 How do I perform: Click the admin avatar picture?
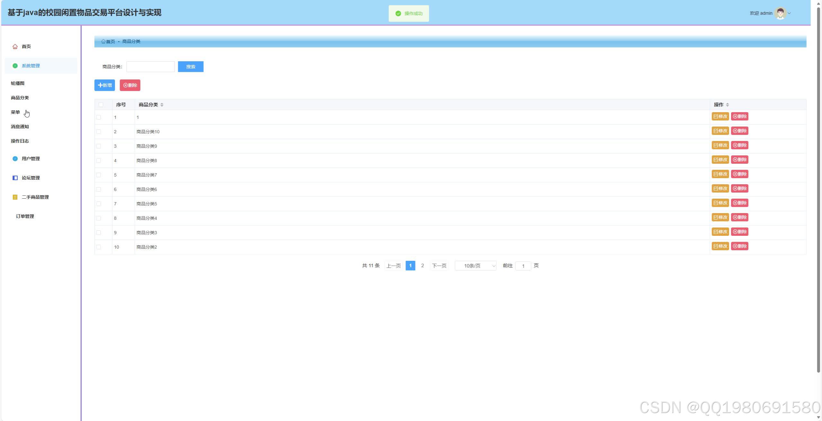coord(780,13)
